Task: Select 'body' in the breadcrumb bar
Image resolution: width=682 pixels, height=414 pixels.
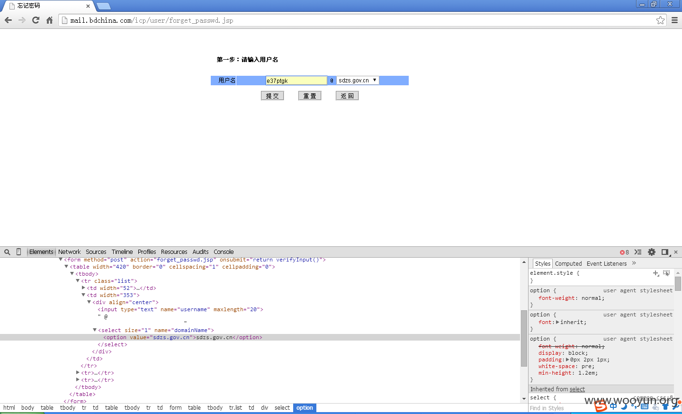Action: point(28,408)
